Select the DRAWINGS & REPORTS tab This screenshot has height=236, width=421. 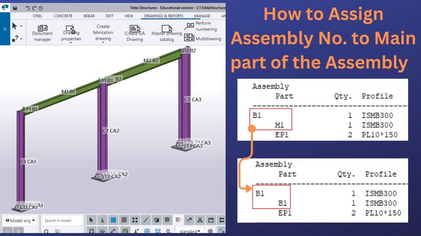click(x=164, y=16)
